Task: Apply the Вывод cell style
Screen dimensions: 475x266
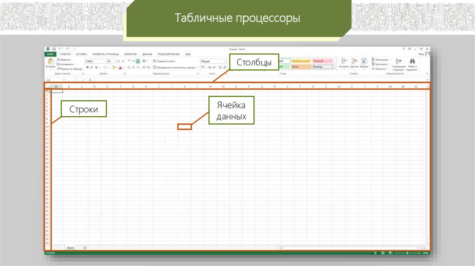Action: 322,67
